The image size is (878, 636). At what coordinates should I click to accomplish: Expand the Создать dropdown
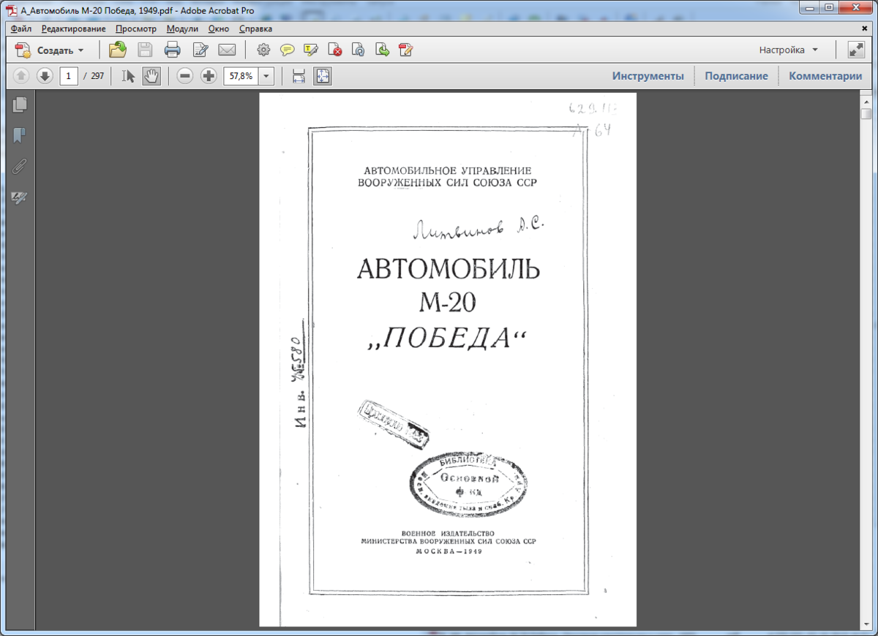(x=80, y=50)
